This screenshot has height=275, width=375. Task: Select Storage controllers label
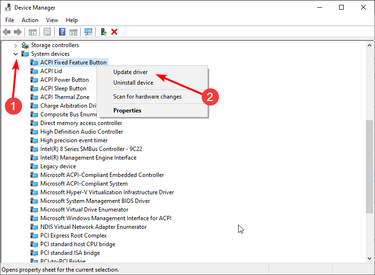55,45
